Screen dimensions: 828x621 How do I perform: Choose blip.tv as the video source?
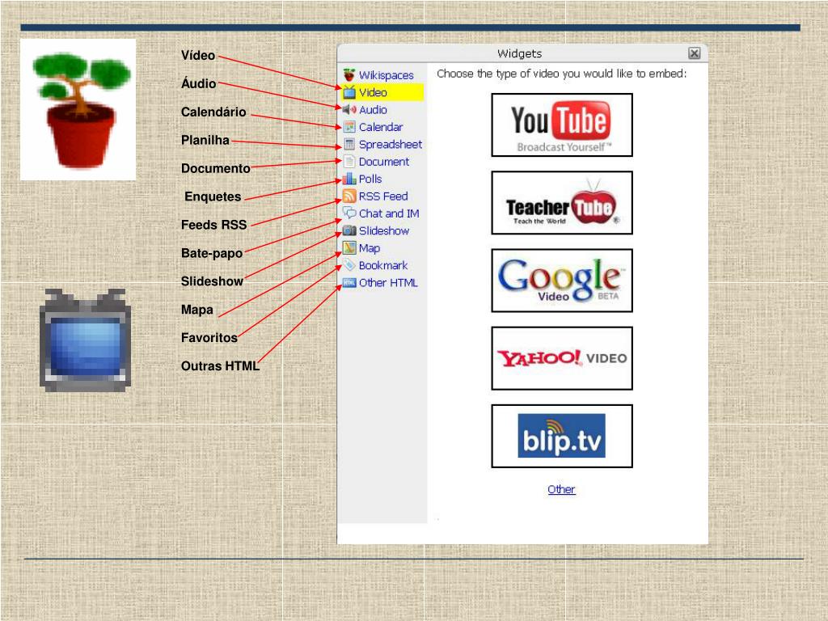click(x=562, y=436)
